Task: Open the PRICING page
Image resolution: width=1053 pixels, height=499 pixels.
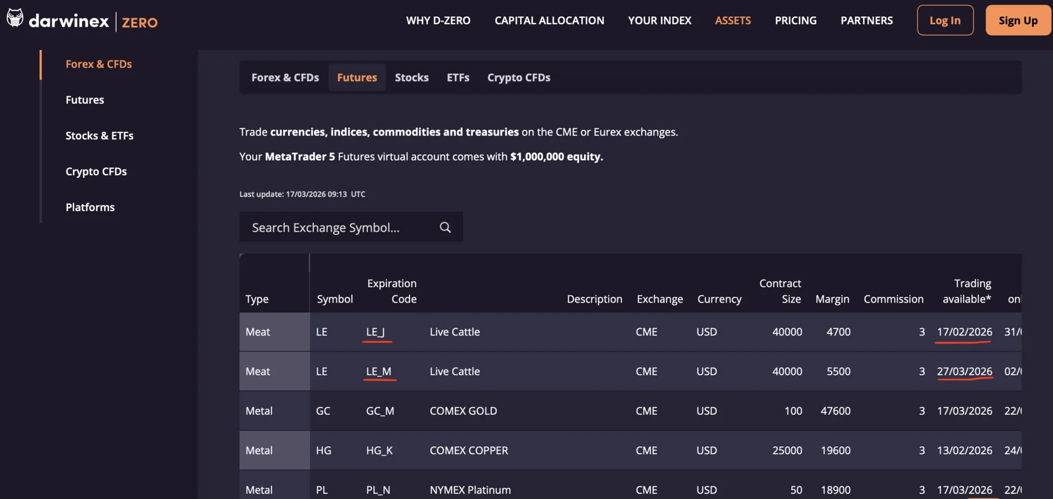Action: [795, 21]
